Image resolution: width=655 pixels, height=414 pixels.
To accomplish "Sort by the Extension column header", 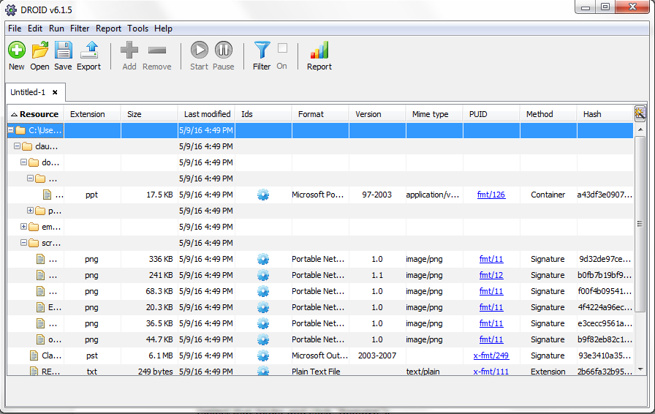I will pyautogui.click(x=92, y=114).
